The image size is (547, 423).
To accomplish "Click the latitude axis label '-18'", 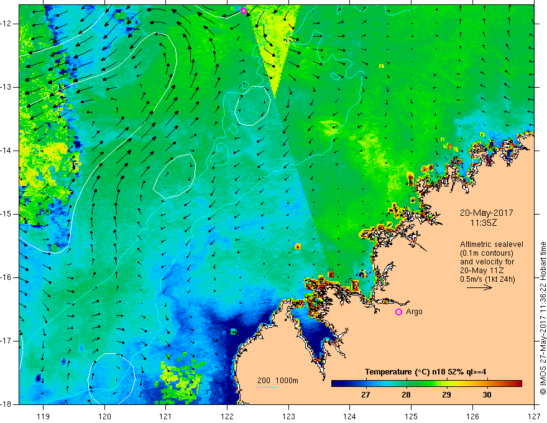I will 7,404.
